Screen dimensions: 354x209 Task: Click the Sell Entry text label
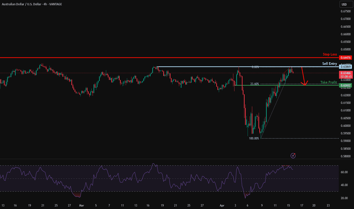pos(329,63)
